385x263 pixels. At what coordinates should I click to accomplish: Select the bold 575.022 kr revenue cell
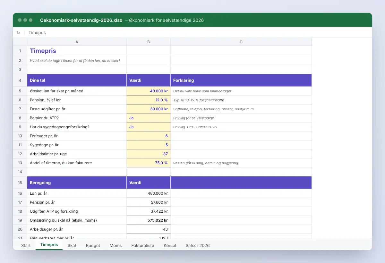(149, 220)
